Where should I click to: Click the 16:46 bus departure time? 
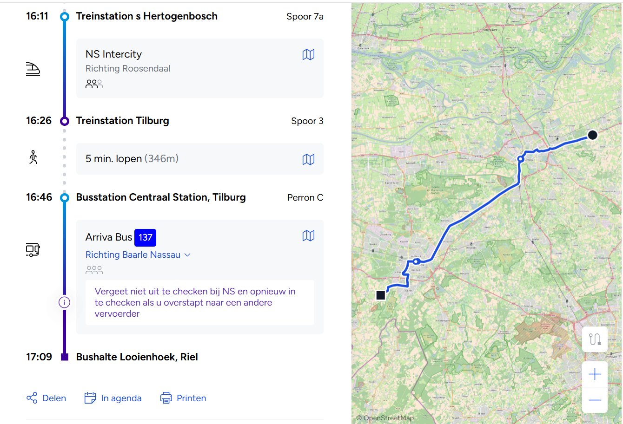[39, 197]
